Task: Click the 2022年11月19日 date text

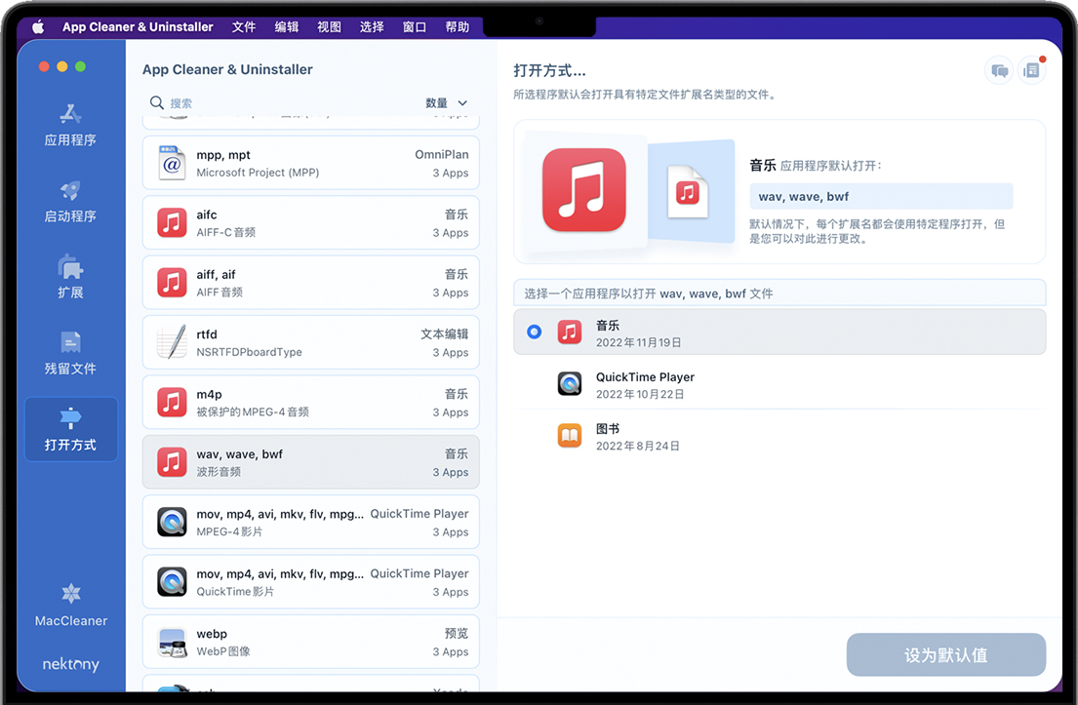Action: (x=639, y=342)
